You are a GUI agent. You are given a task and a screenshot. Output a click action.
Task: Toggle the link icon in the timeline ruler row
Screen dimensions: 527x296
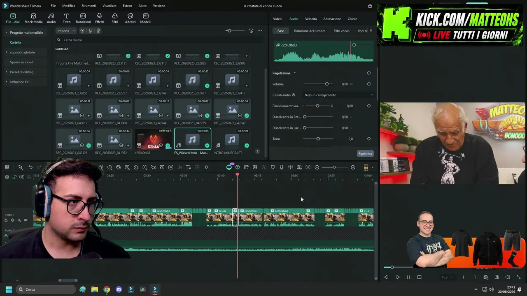point(14,177)
